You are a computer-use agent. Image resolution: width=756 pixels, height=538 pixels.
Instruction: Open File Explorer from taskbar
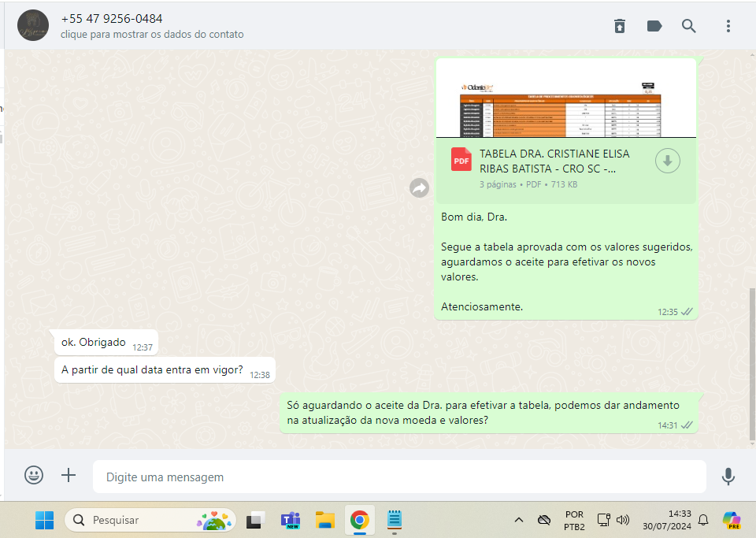point(325,520)
